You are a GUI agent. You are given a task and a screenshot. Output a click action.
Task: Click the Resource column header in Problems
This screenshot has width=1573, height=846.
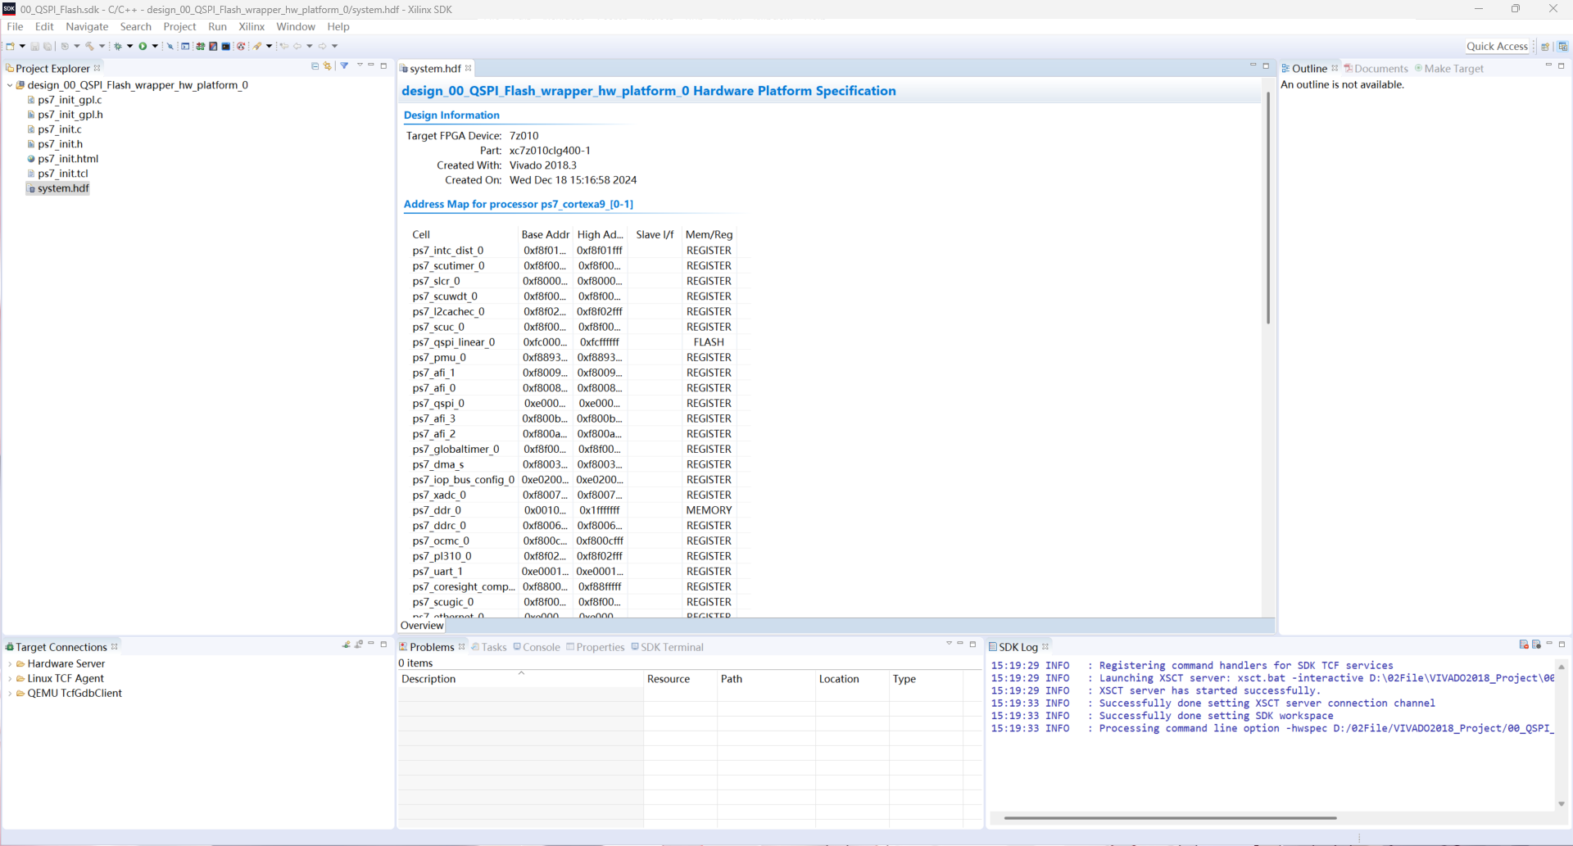pos(680,679)
